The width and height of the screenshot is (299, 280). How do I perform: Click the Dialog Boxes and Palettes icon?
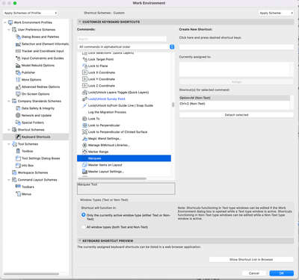[x=18, y=37]
